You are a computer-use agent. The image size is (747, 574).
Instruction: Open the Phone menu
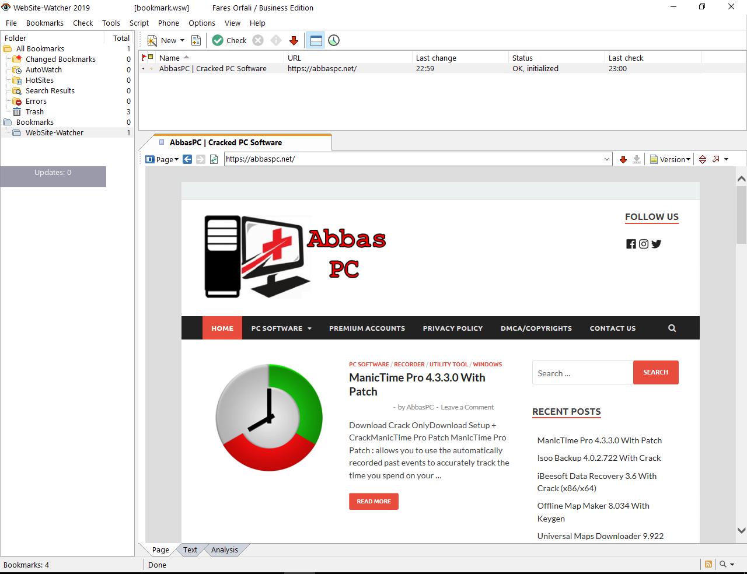pos(169,23)
